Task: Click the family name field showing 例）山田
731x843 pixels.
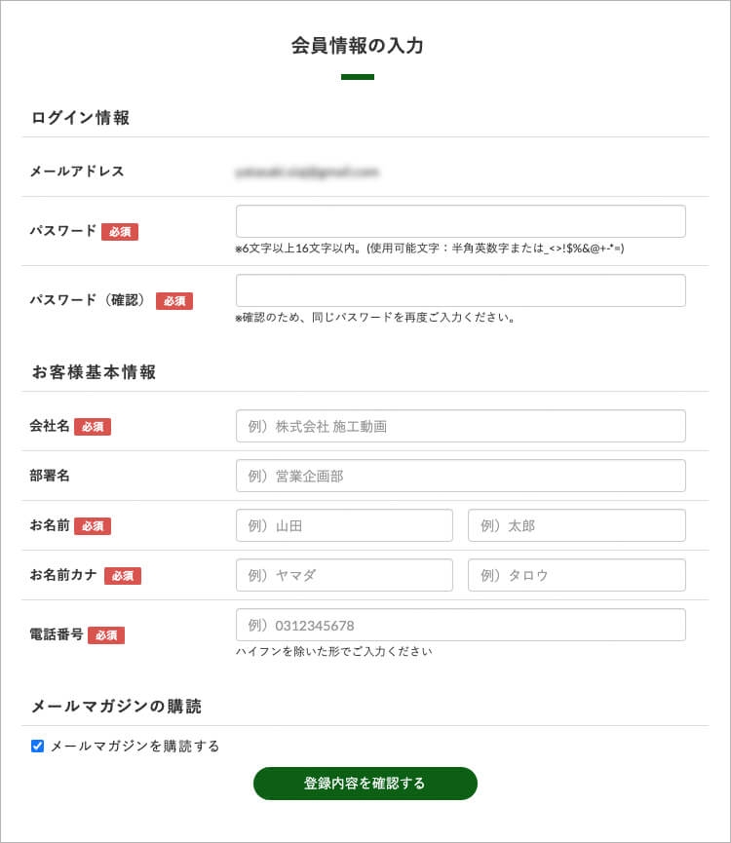Action: tap(344, 525)
